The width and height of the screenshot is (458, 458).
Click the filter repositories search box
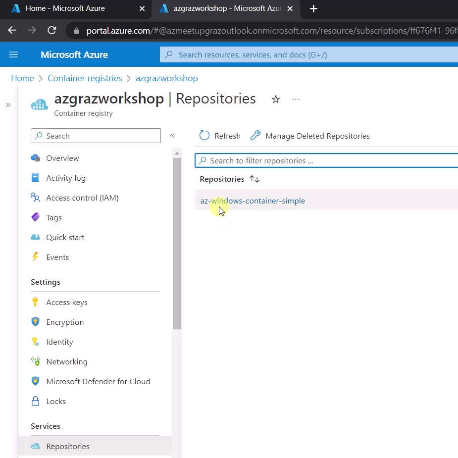tap(326, 160)
